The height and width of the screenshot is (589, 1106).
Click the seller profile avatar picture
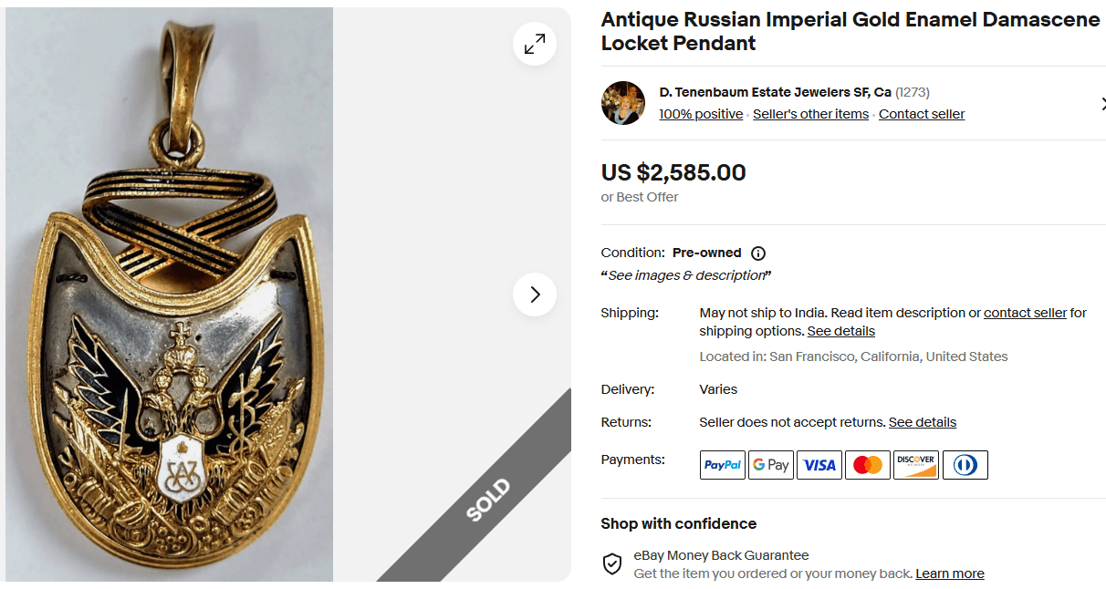click(x=622, y=102)
